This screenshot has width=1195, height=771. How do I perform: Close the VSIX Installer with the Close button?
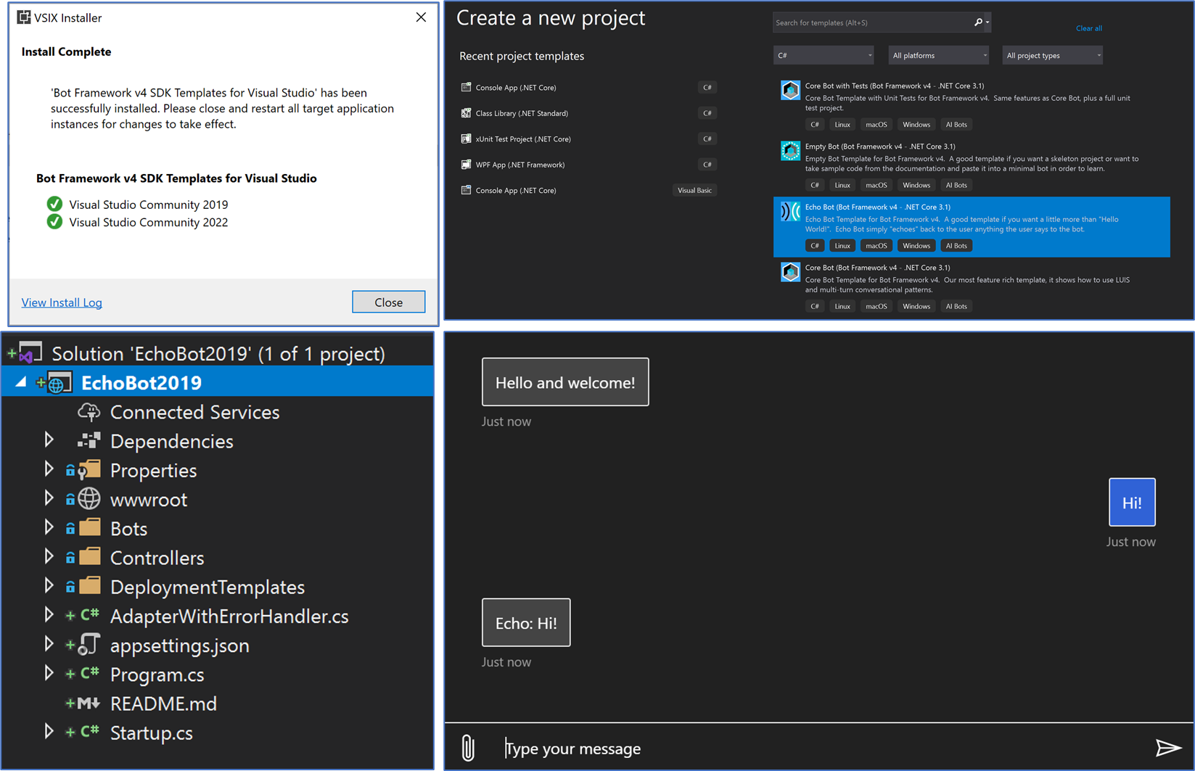tap(388, 302)
